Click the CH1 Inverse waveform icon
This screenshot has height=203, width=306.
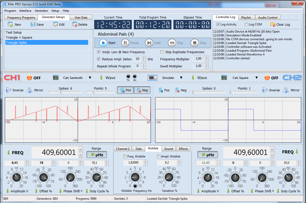click(9, 90)
